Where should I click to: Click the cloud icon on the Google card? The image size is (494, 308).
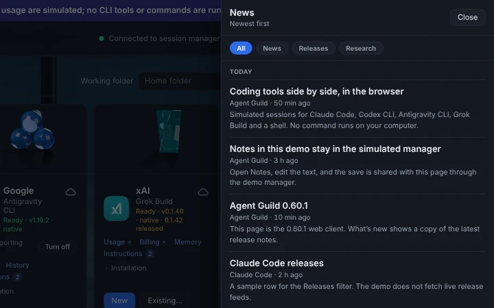pyautogui.click(x=71, y=192)
